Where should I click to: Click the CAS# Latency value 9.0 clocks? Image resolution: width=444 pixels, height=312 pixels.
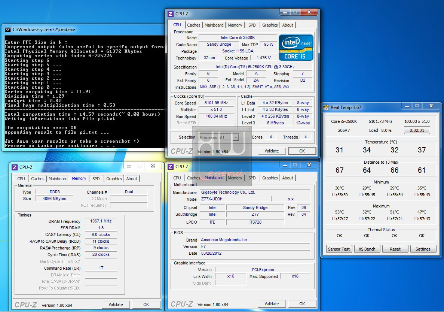101,234
